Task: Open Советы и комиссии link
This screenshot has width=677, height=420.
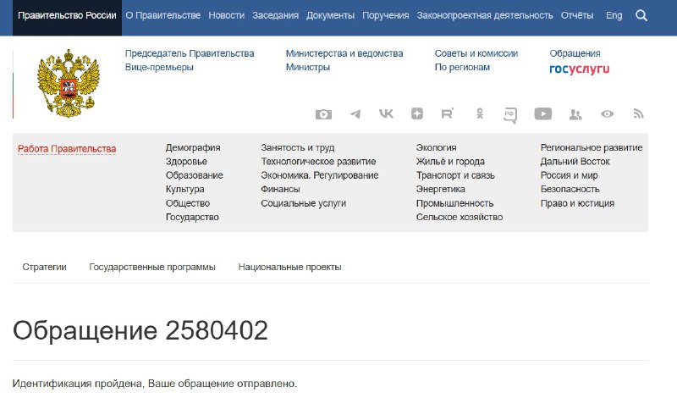Action: tap(476, 53)
